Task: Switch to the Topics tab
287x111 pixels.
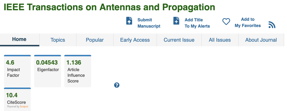Action: 58,40
